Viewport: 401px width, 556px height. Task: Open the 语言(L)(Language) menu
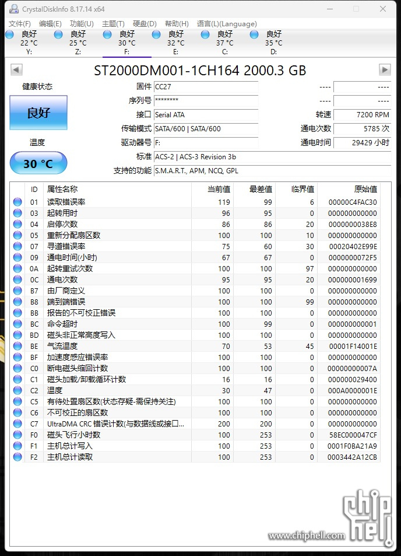(x=227, y=24)
